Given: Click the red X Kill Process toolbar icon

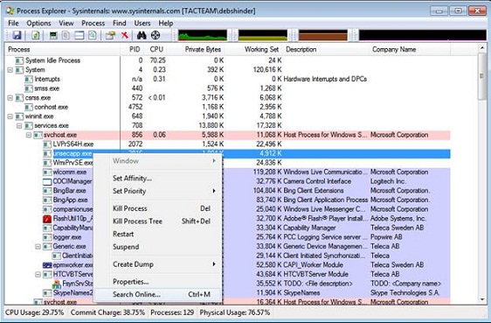Looking at the screenshot, I should pos(125,35).
